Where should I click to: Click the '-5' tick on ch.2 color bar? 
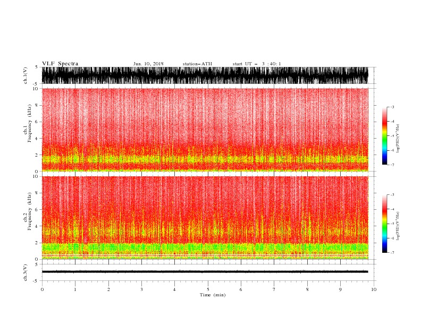tap(392, 224)
